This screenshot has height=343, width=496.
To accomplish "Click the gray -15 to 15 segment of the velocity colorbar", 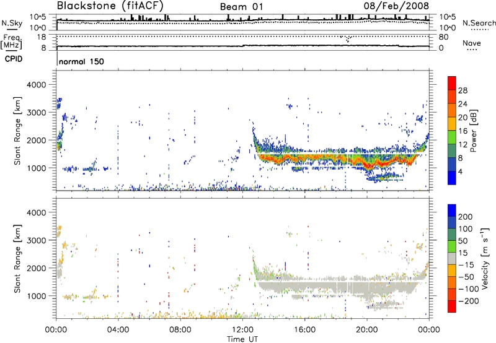I will (x=452, y=258).
